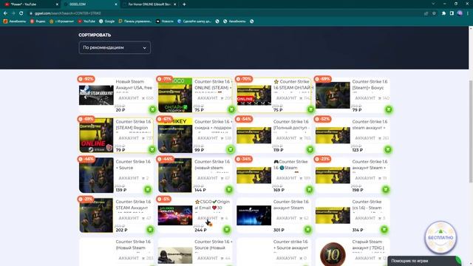Switch to the GGSEL.COM tab
This screenshot has width=473, height=266.
pyautogui.click(x=90, y=4)
